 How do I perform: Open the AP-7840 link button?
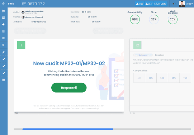[x=160, y=4]
